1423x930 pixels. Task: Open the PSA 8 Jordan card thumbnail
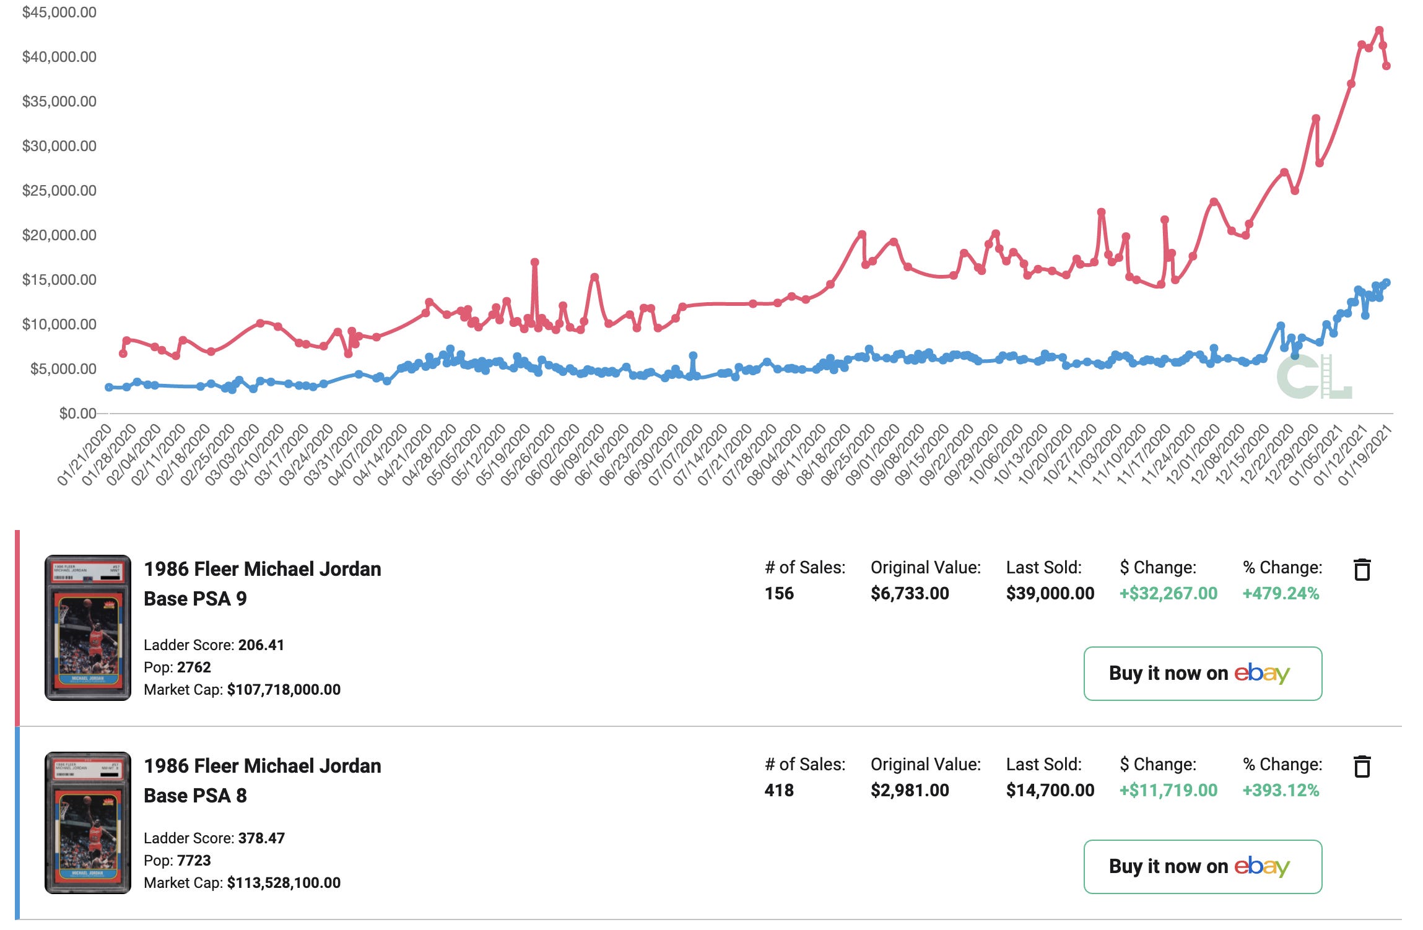[x=88, y=823]
